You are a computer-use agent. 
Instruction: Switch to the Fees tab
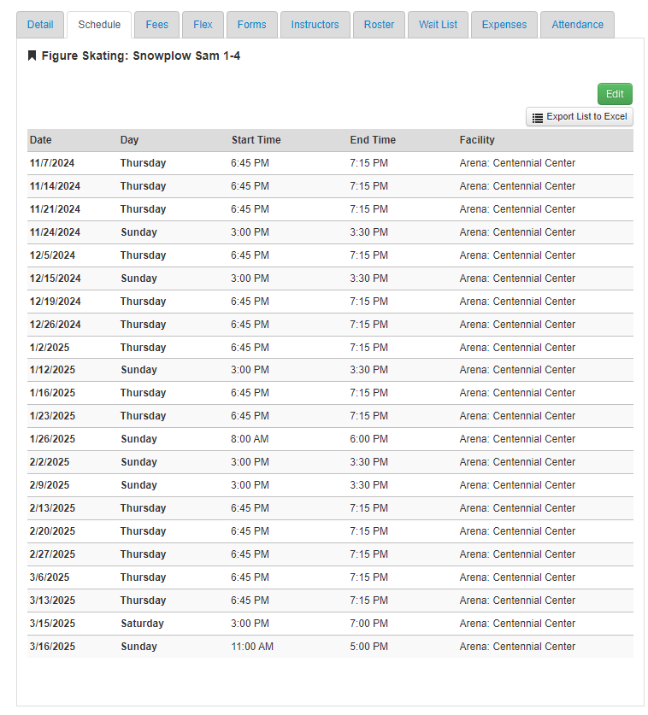pyautogui.click(x=157, y=25)
